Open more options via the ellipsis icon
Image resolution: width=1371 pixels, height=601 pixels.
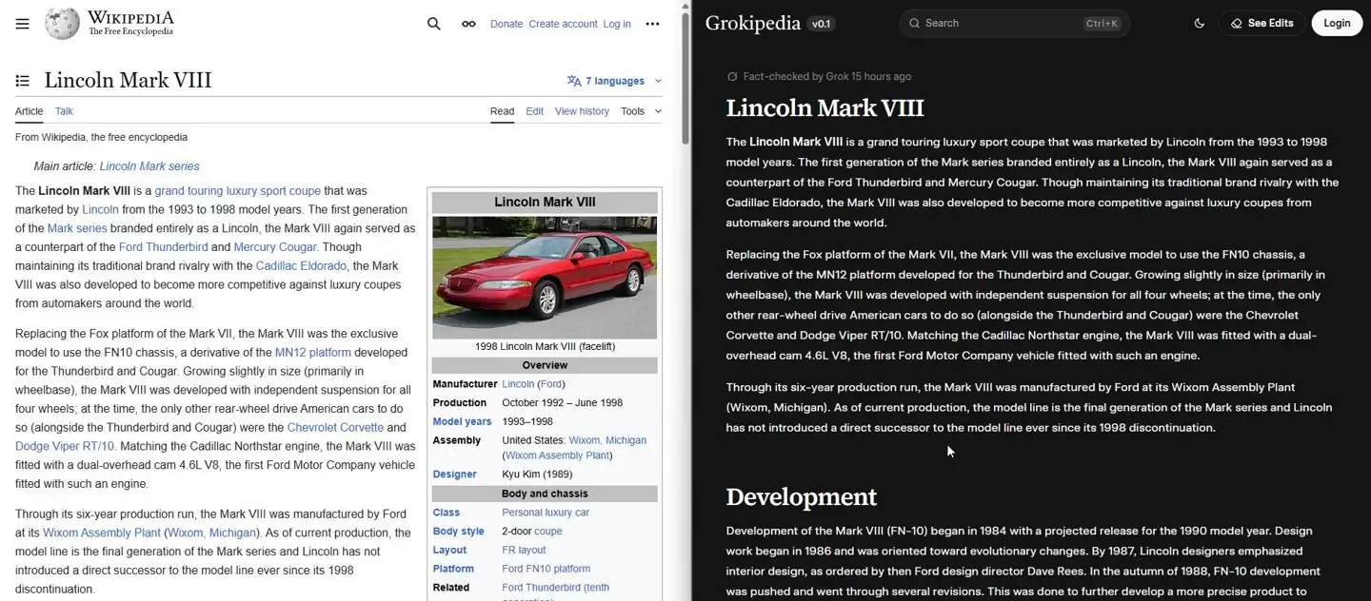pos(651,23)
